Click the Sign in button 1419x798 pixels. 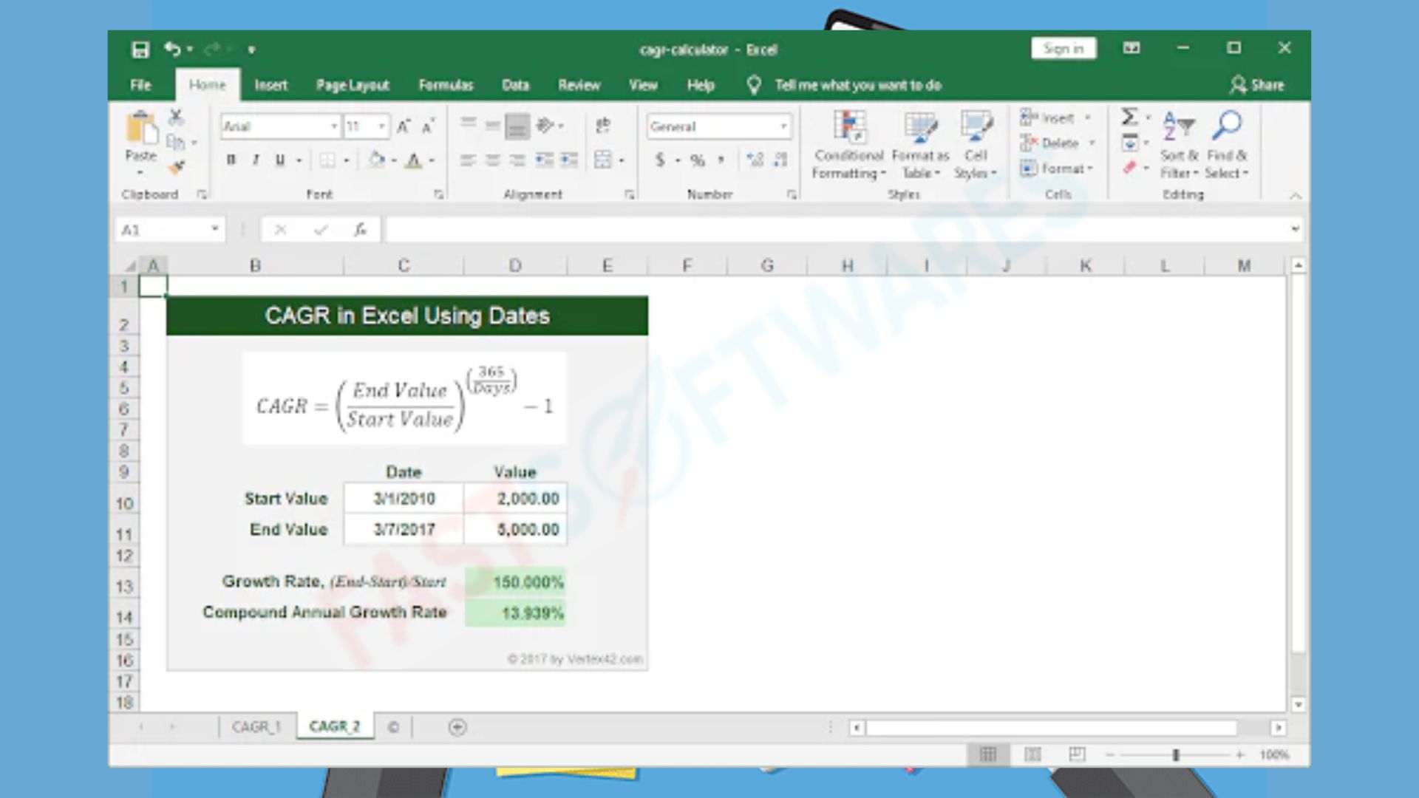[1064, 49]
